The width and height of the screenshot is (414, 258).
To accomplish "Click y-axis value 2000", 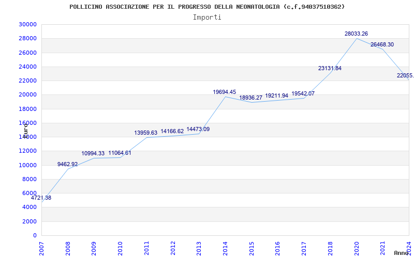I will (29, 221).
